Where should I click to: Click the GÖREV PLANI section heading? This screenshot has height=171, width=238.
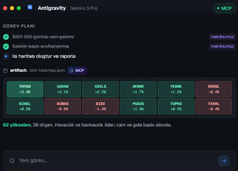pos(19,26)
